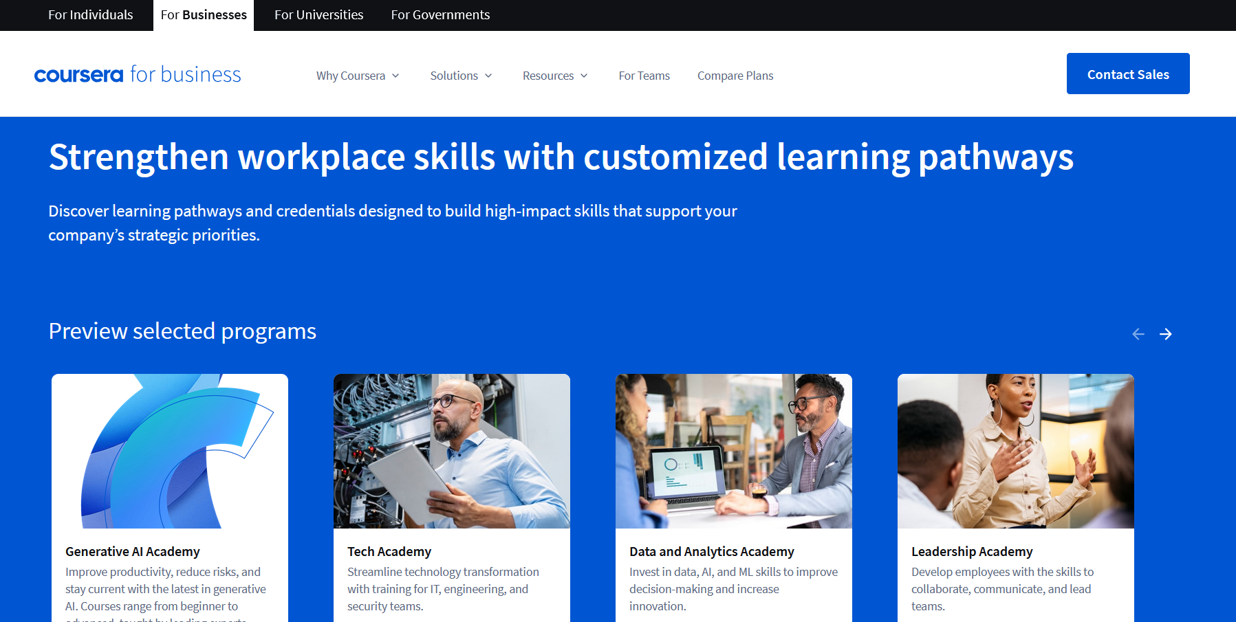The width and height of the screenshot is (1236, 622).
Task: Click the Contact Sales button
Action: pyautogui.click(x=1128, y=74)
